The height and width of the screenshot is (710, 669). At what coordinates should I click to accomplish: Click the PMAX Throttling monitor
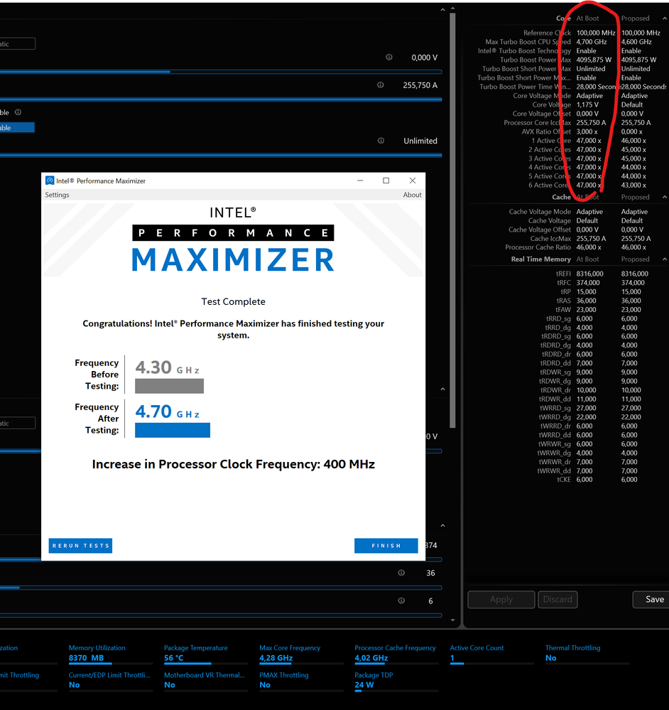tap(301, 681)
